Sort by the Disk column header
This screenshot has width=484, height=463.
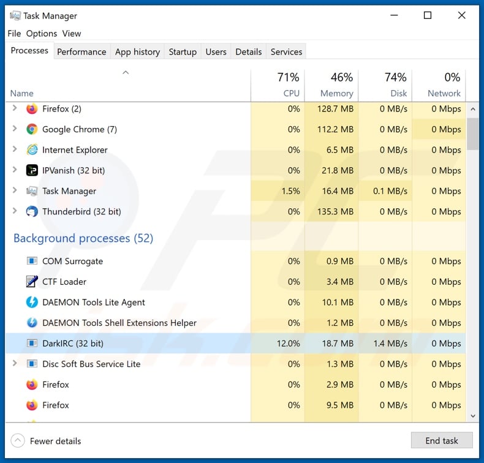click(x=385, y=86)
